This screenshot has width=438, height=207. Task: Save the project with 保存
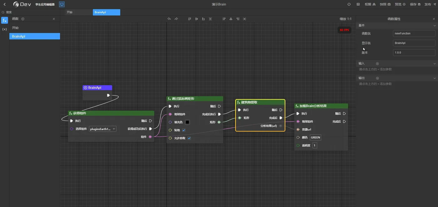(x=415, y=4)
